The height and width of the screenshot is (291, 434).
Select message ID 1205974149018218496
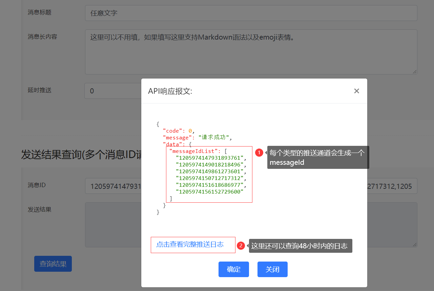coord(210,164)
